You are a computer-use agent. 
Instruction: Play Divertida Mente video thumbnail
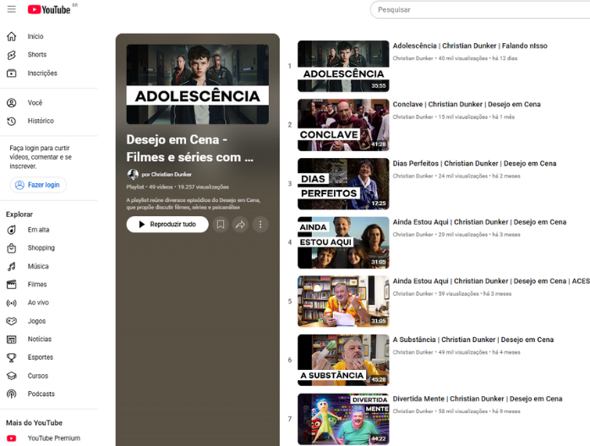pyautogui.click(x=343, y=419)
